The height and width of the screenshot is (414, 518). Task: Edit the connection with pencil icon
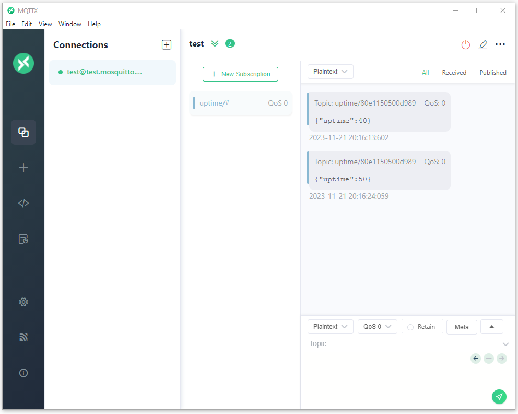482,44
